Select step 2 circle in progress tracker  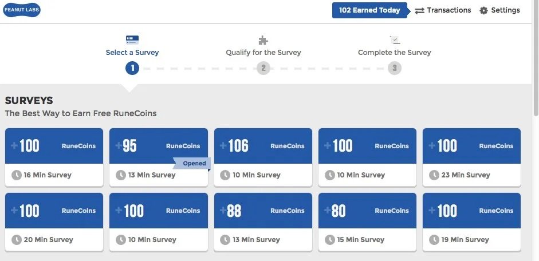coord(263,68)
